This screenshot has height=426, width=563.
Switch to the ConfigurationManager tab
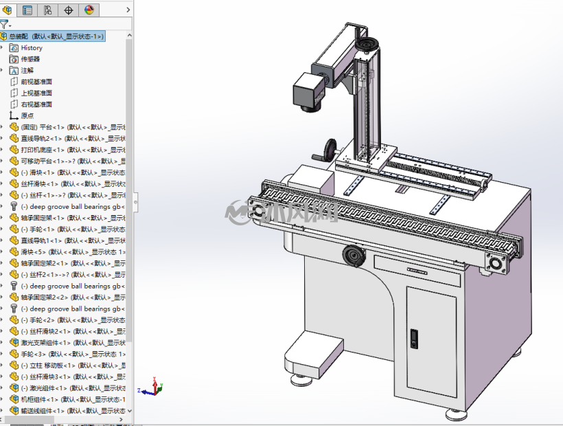pos(48,10)
